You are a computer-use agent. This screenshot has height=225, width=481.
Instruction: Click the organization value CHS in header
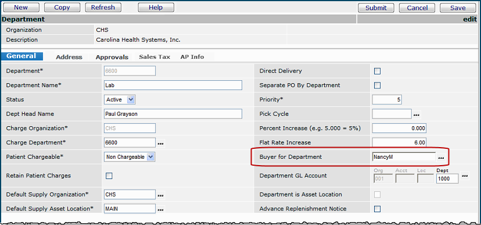(x=102, y=30)
